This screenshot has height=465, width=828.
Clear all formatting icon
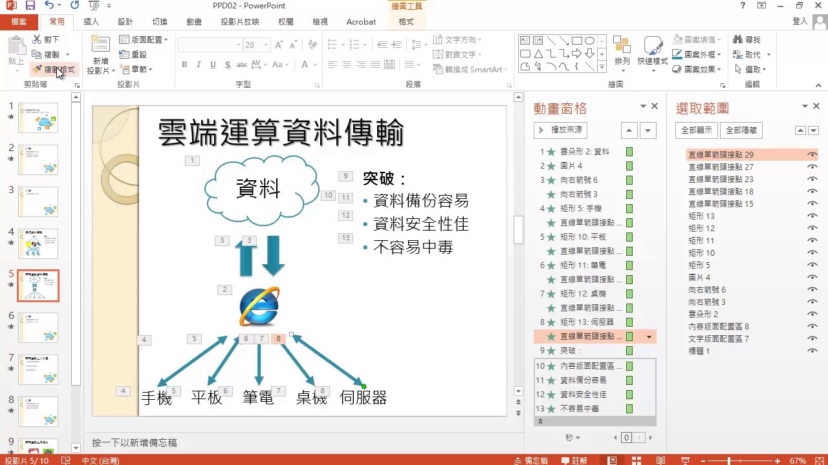(x=312, y=45)
